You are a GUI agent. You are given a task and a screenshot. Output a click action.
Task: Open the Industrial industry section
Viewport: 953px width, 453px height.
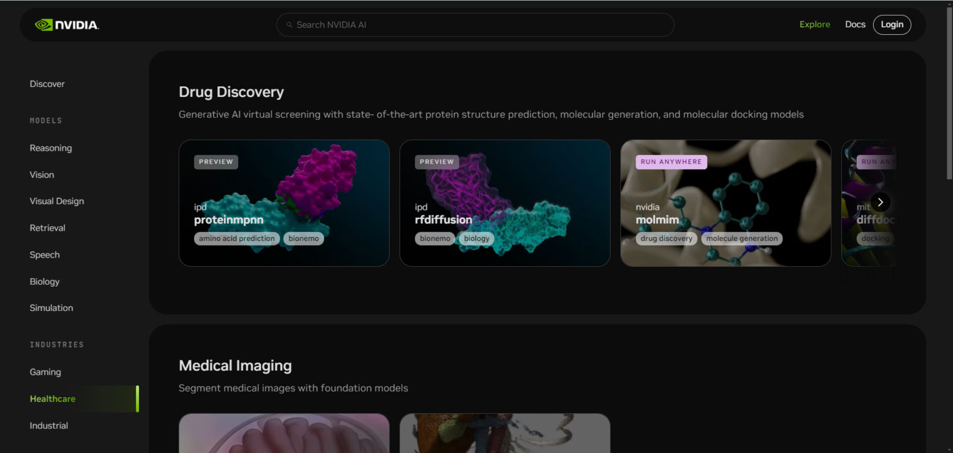49,426
